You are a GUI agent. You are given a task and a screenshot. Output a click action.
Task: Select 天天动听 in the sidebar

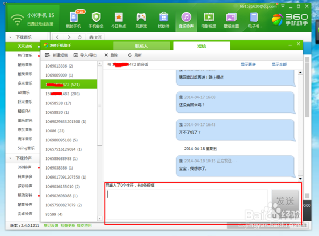(25, 46)
